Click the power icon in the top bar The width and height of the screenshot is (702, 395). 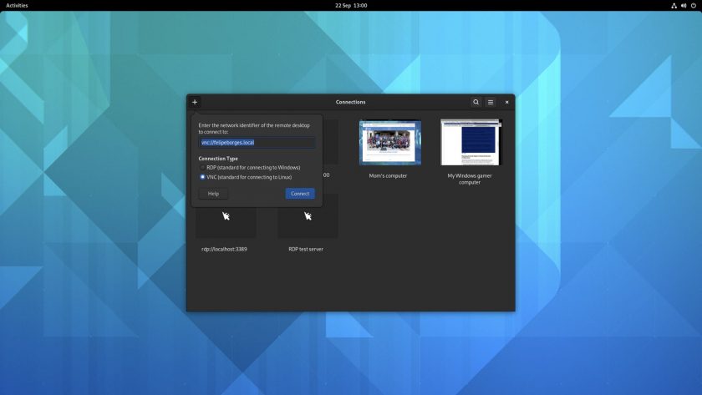pos(694,6)
